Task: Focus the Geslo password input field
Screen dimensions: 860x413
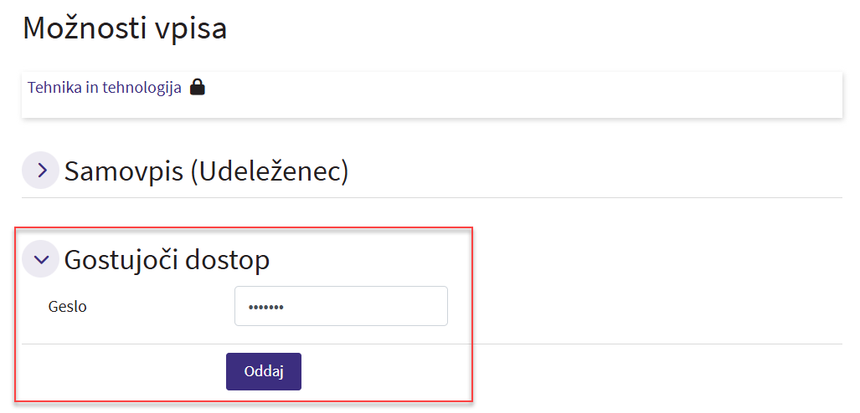Action: [x=341, y=306]
